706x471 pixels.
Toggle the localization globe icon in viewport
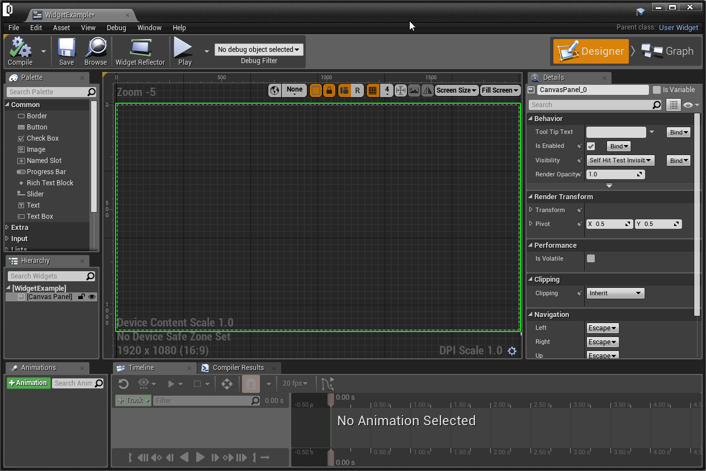click(x=274, y=90)
